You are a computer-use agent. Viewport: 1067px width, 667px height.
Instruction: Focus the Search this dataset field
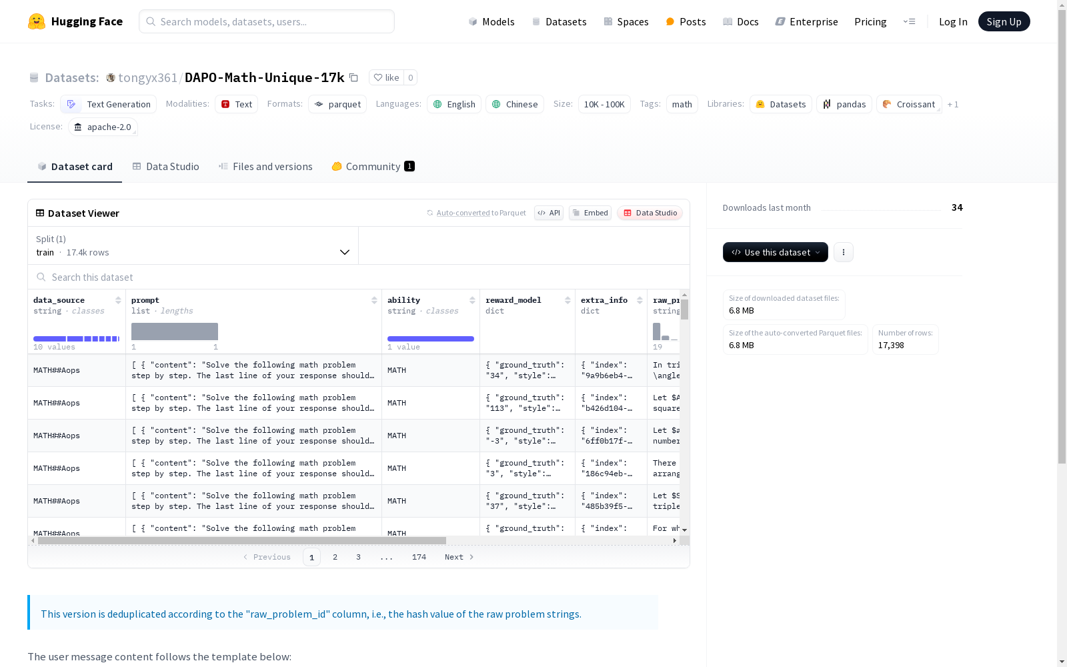359,277
